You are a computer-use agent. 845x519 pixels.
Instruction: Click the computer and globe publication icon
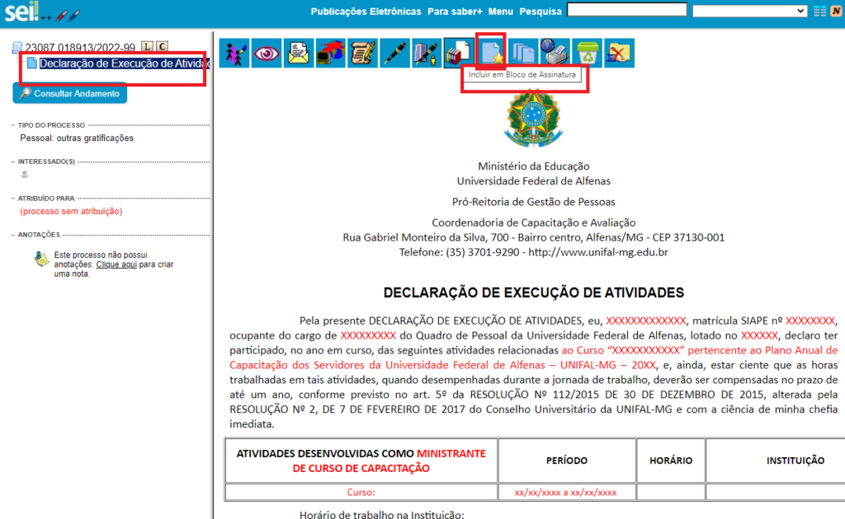330,53
